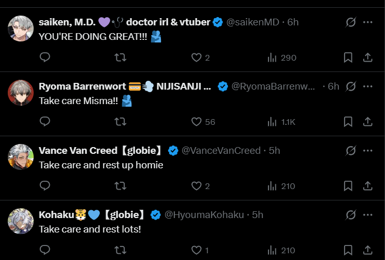The height and width of the screenshot is (260, 385).
Task: Click Grok icon on saiken's tweet
Action: coord(350,22)
